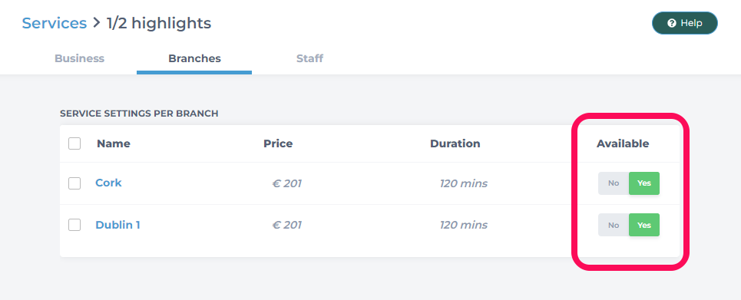Open the Cork branch link
Viewport: 741px width, 300px height.
109,183
